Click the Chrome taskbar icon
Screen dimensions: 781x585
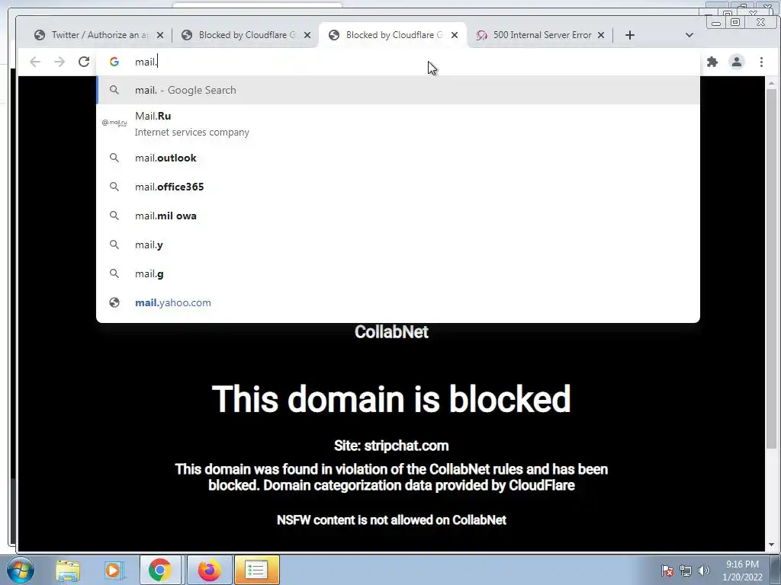pyautogui.click(x=160, y=570)
